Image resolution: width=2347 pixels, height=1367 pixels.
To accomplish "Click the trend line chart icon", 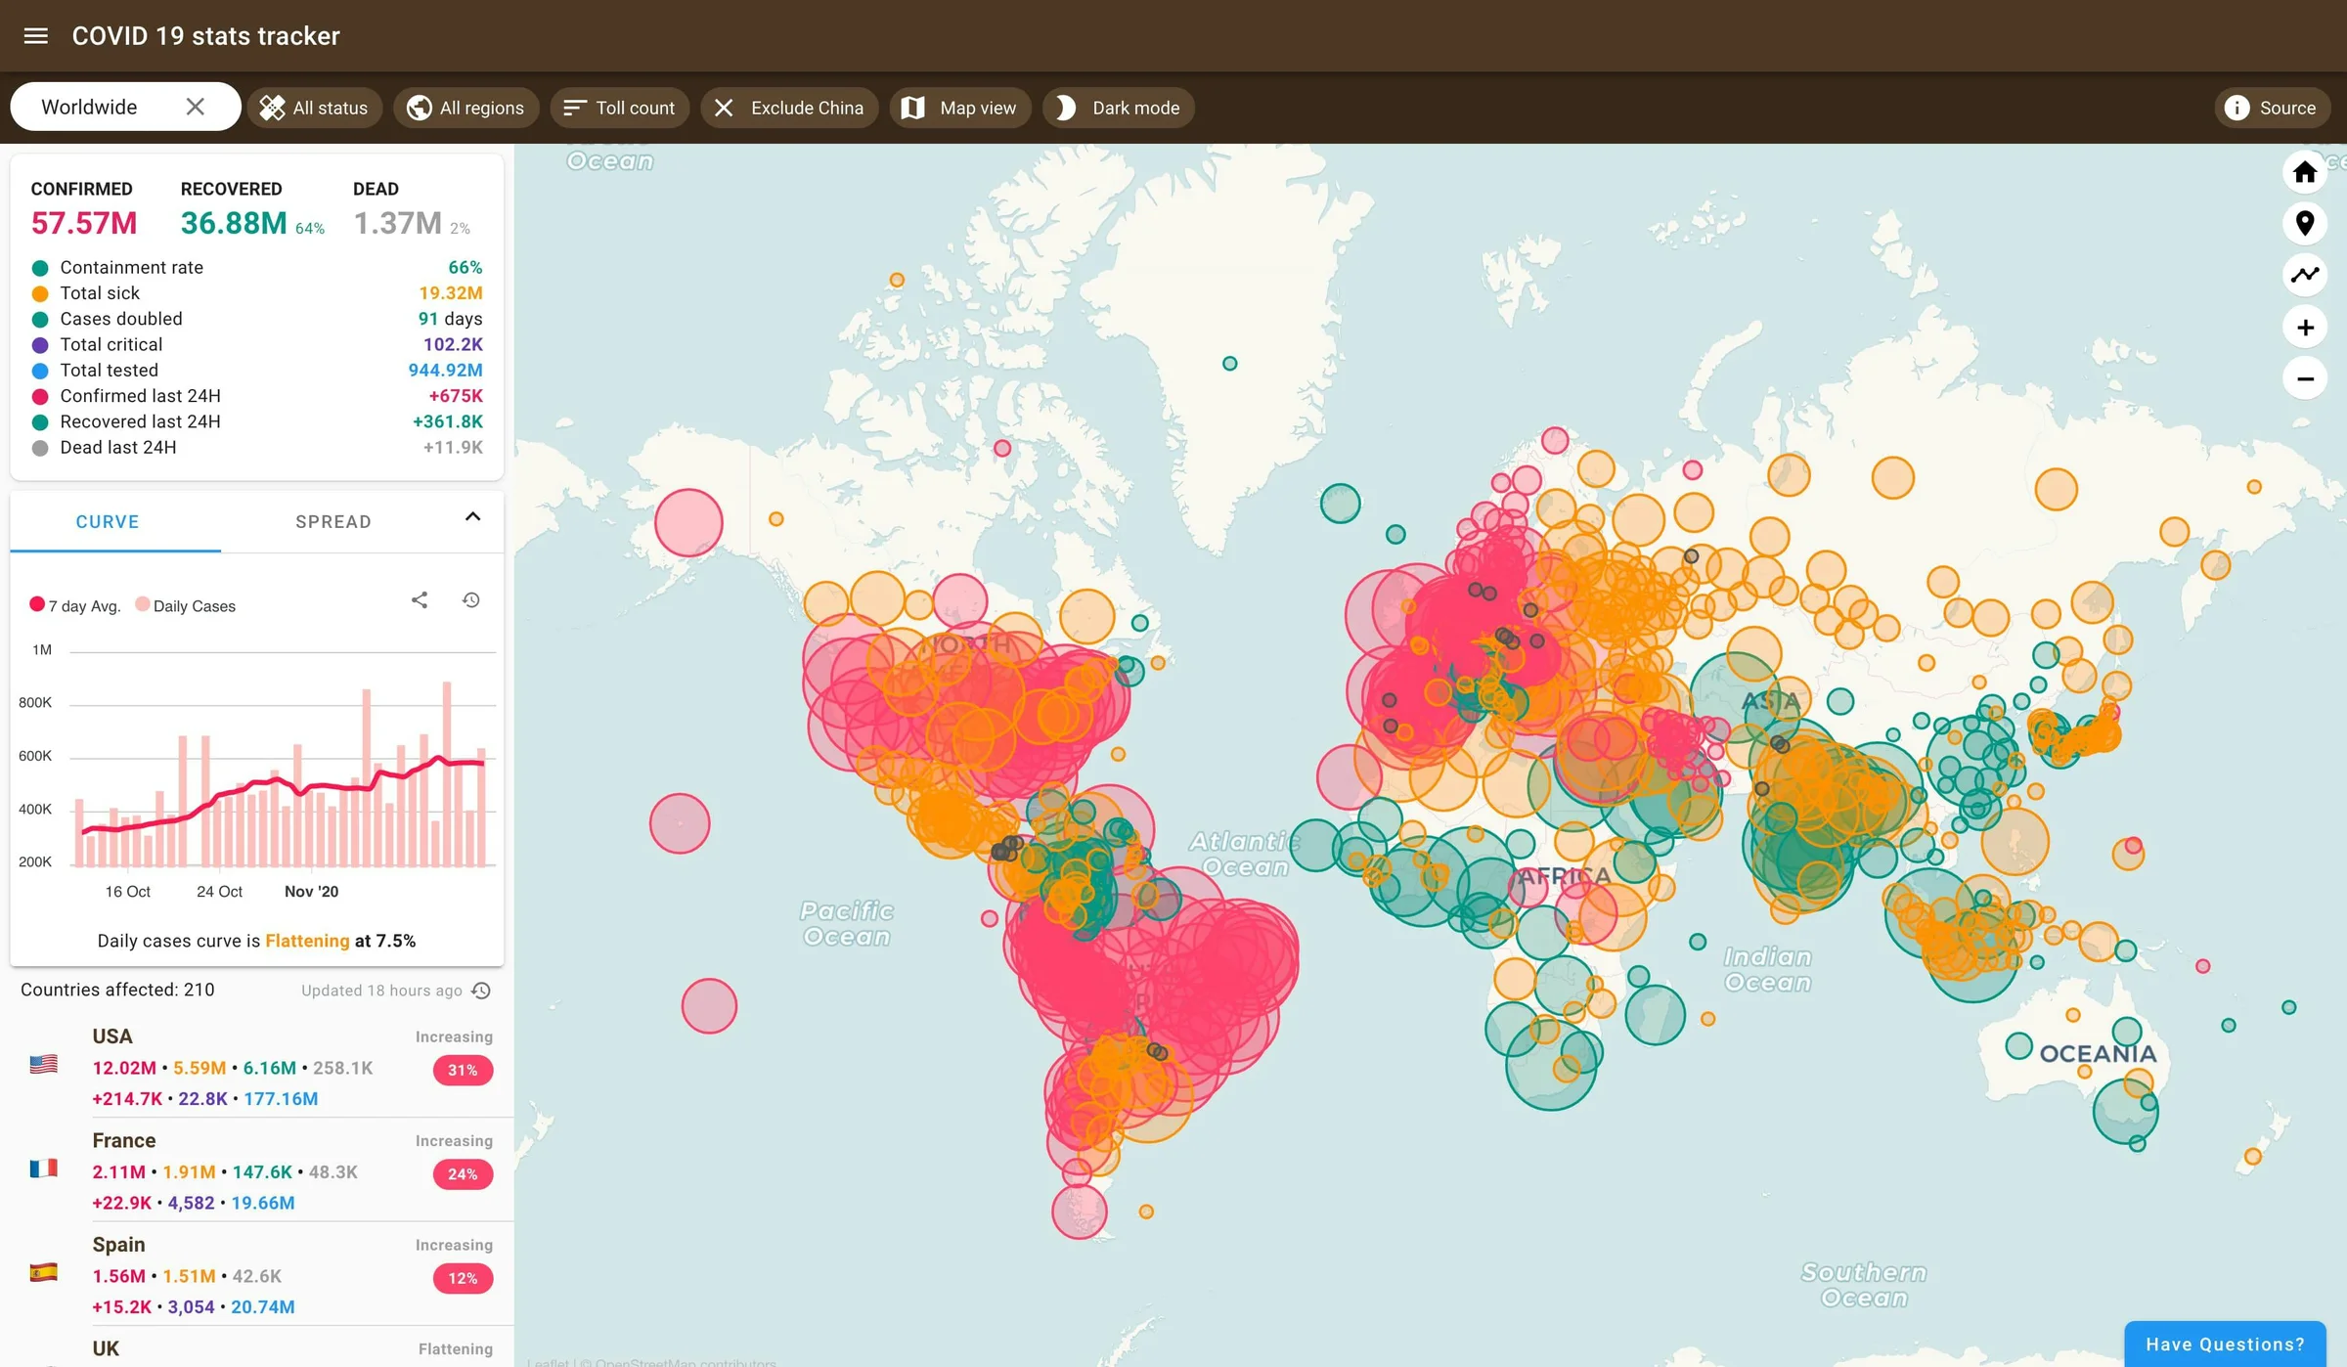I will [x=2305, y=275].
